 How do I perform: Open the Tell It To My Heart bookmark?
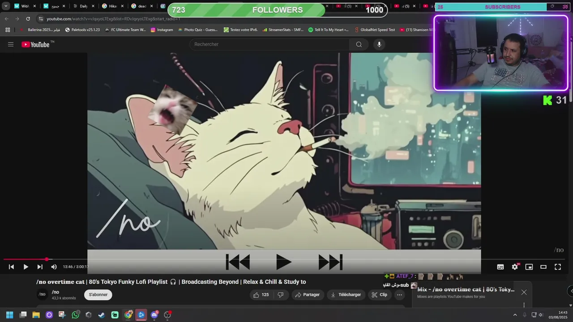tap(328, 30)
